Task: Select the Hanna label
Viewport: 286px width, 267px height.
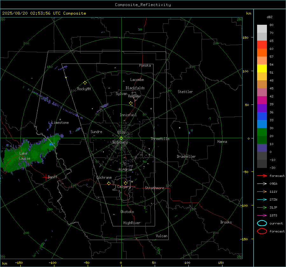Action: click(222, 142)
